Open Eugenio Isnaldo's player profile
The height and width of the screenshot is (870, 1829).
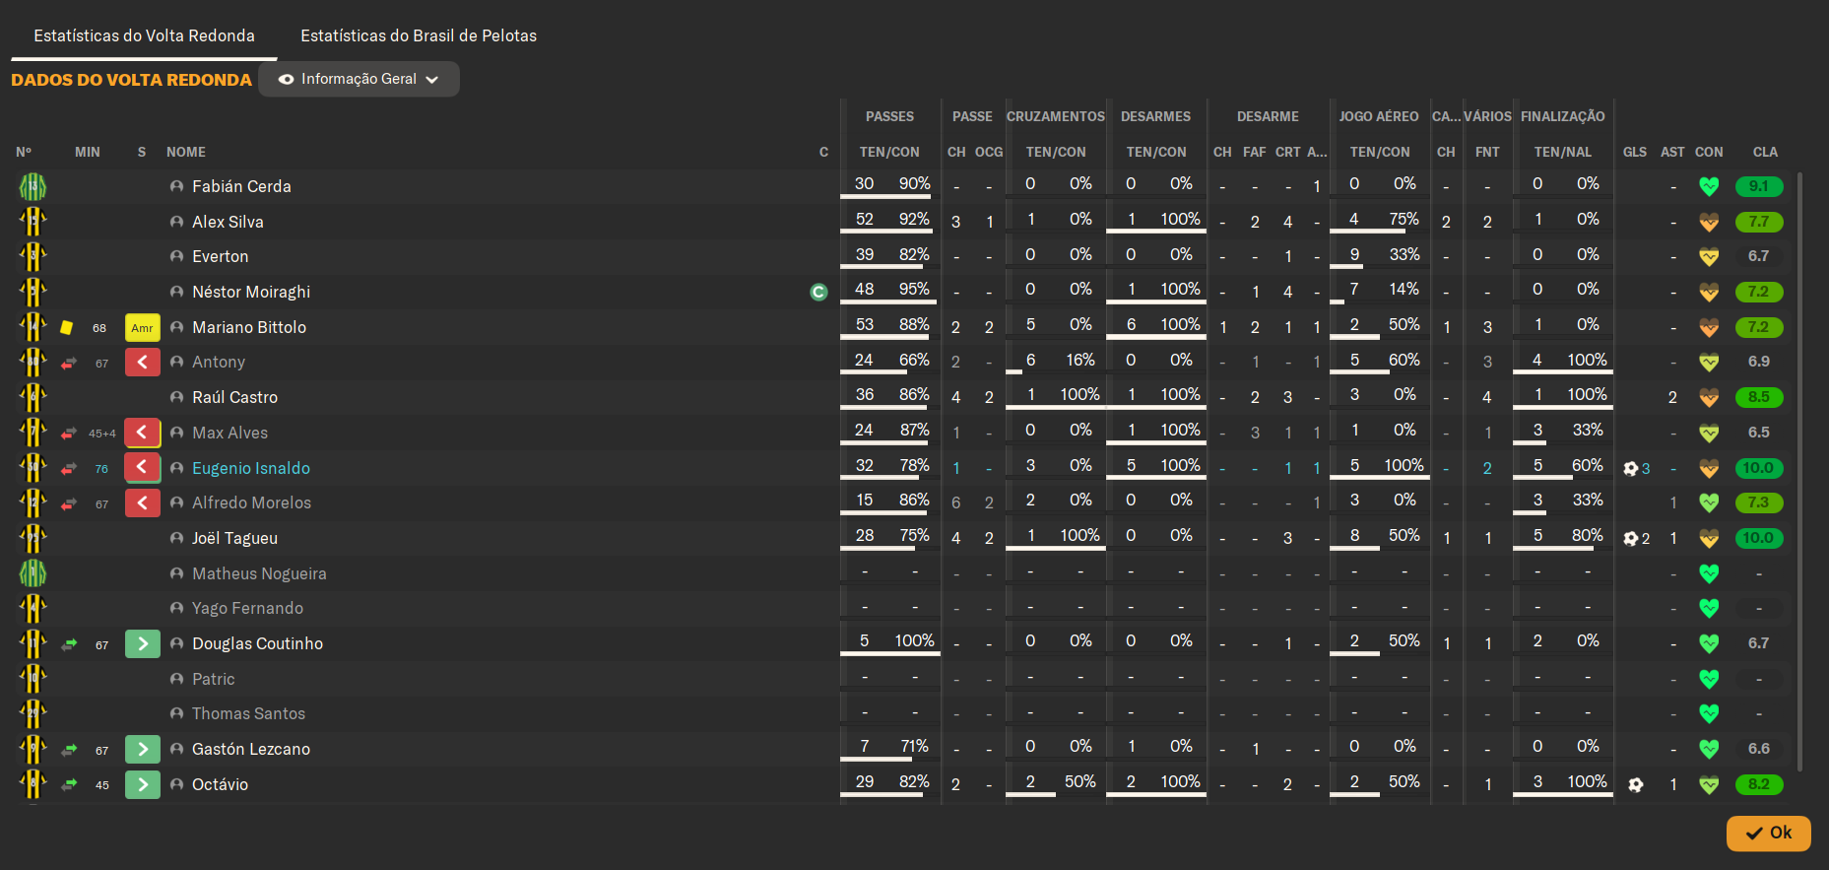pos(251,468)
